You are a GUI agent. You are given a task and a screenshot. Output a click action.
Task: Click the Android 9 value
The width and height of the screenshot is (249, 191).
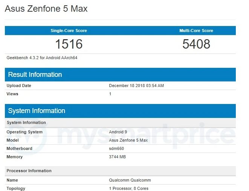(x=118, y=132)
